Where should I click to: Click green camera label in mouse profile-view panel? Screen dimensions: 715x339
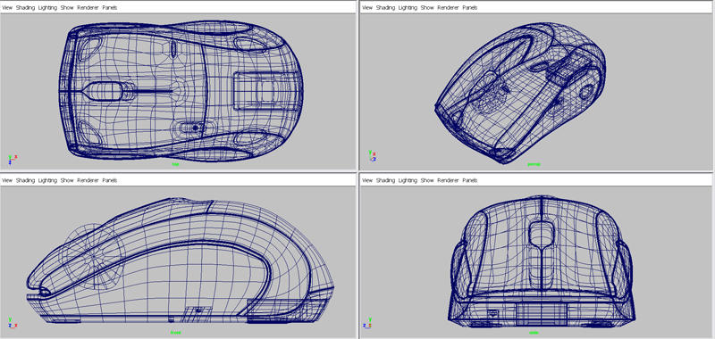coord(175,333)
